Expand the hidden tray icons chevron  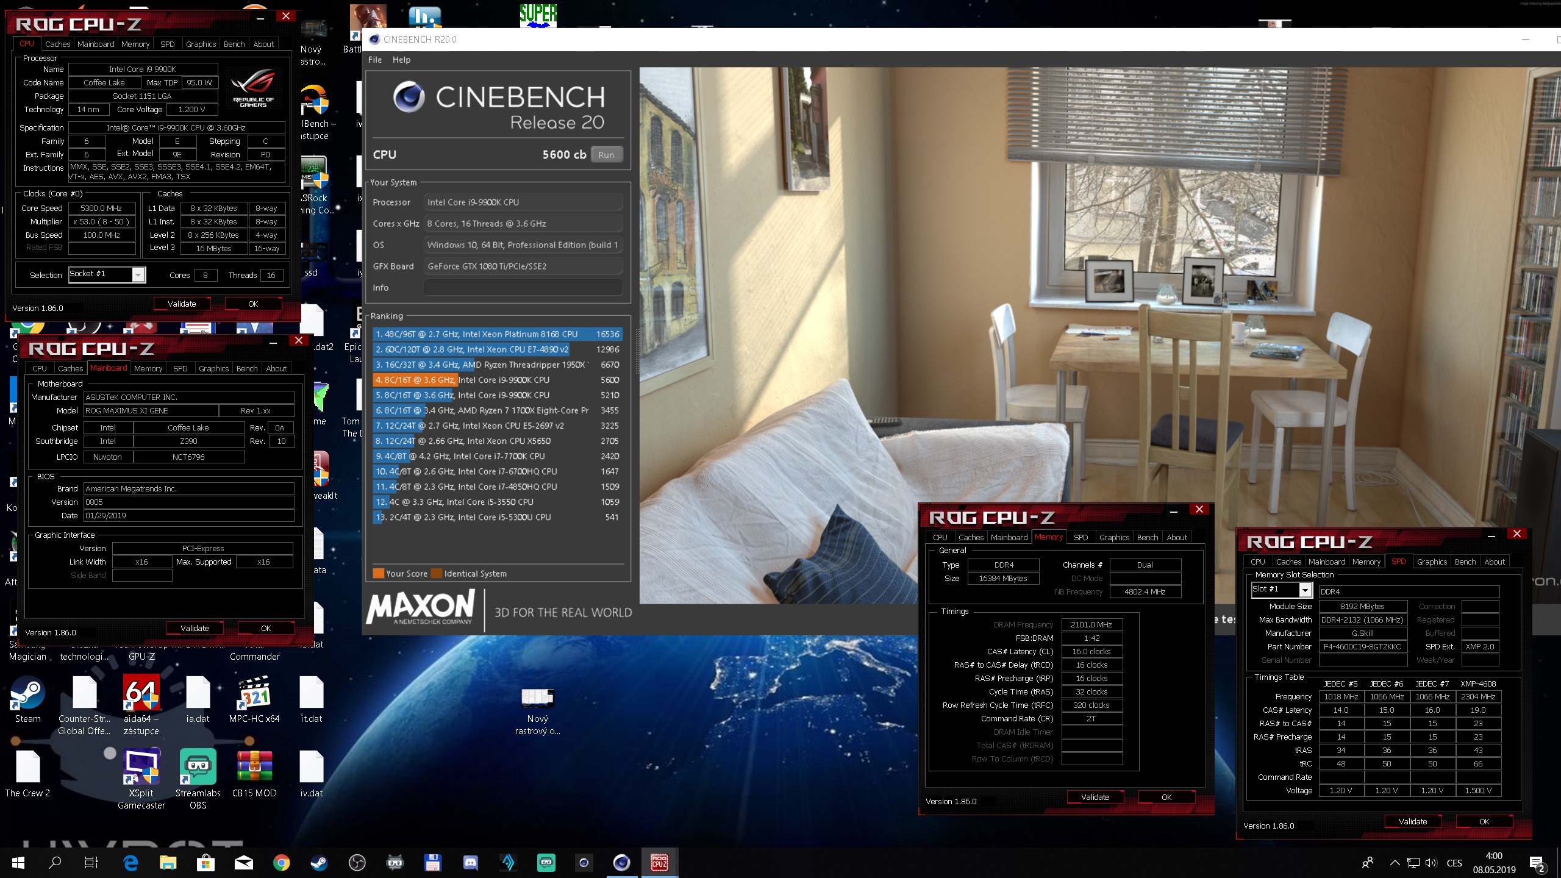click(x=1395, y=862)
